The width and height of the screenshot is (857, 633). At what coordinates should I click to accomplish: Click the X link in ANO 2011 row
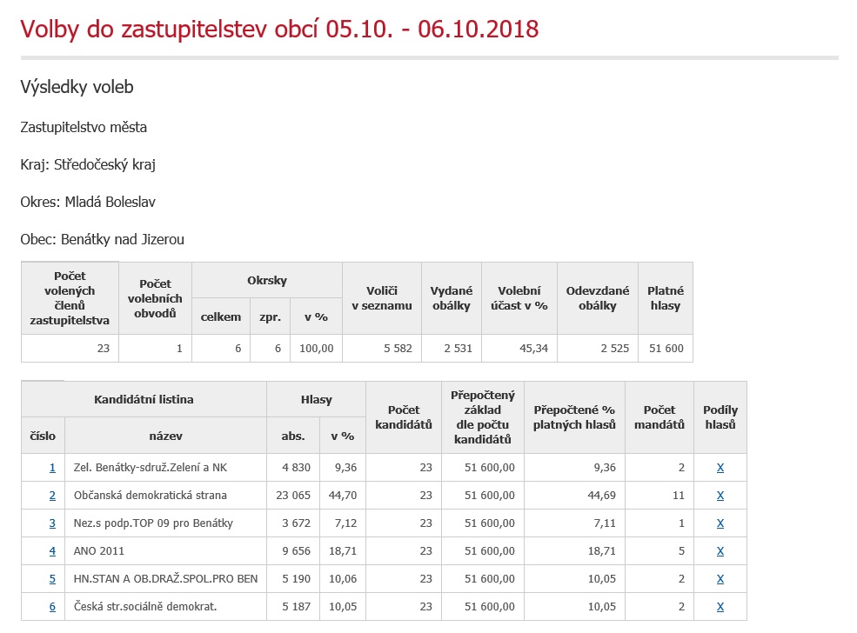tap(720, 551)
